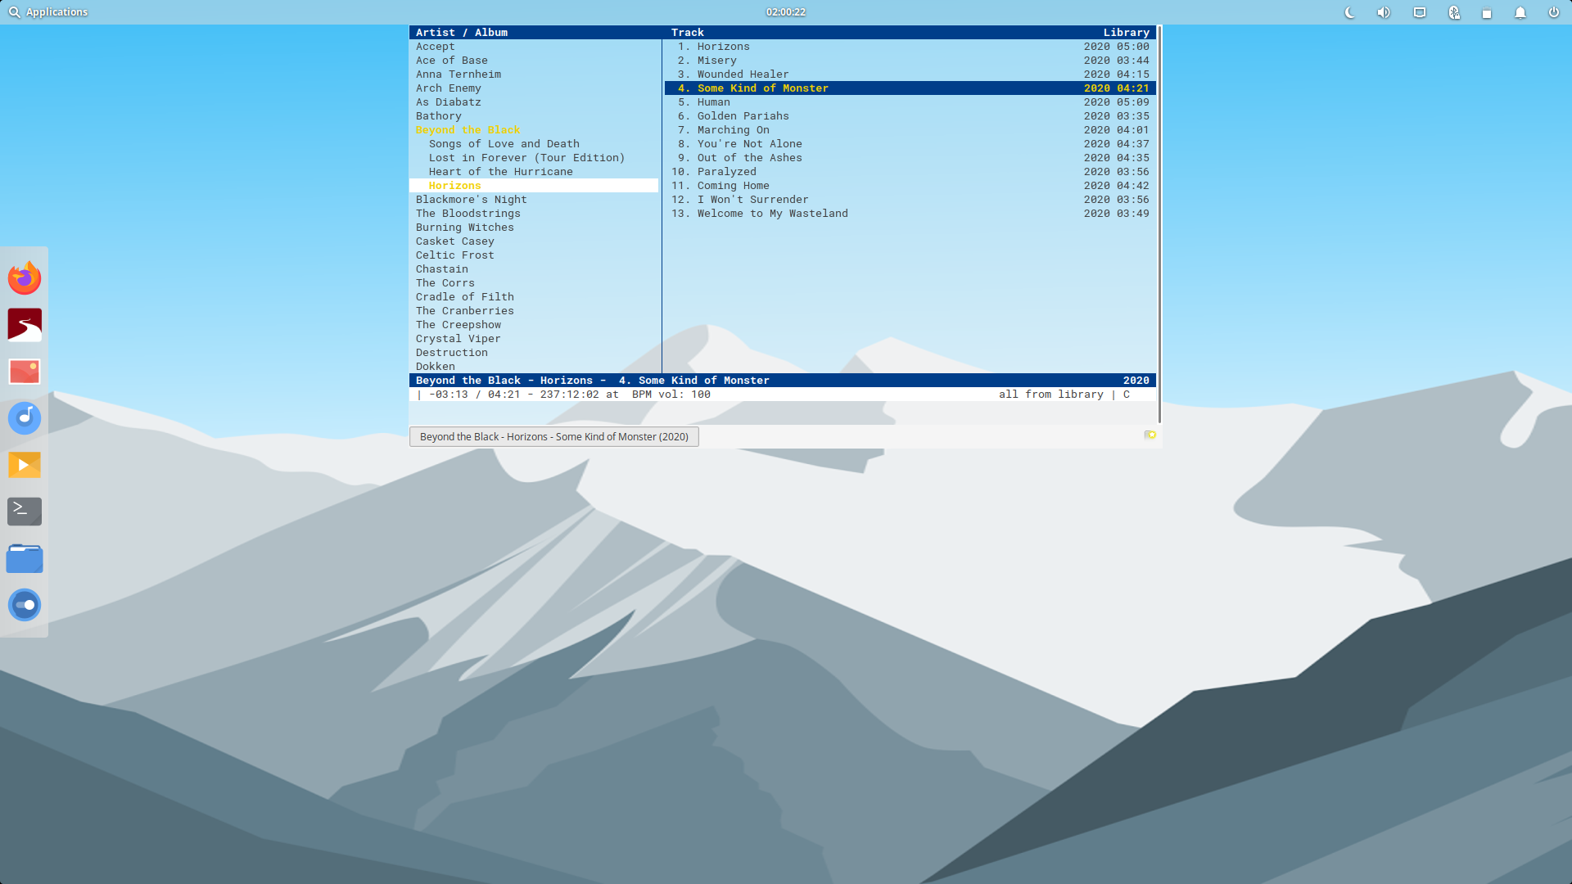
Task: Click the starred new-tab icon in terminal
Action: pos(1150,435)
